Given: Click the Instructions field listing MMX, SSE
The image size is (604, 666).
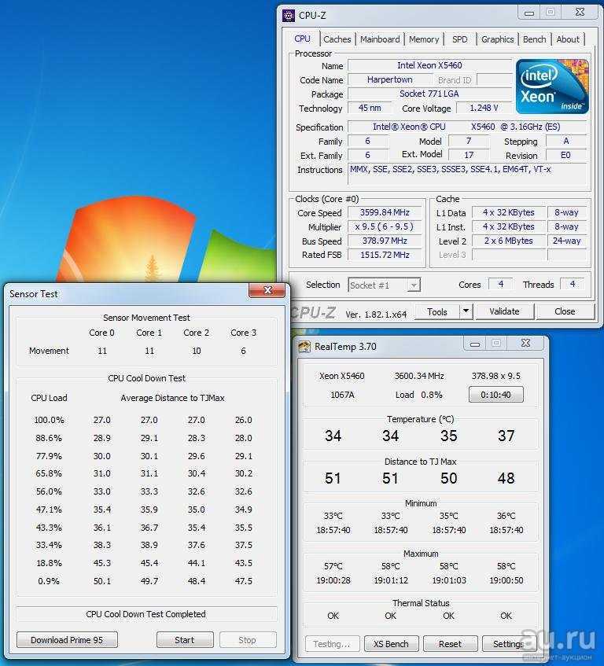Looking at the screenshot, I should tap(467, 174).
